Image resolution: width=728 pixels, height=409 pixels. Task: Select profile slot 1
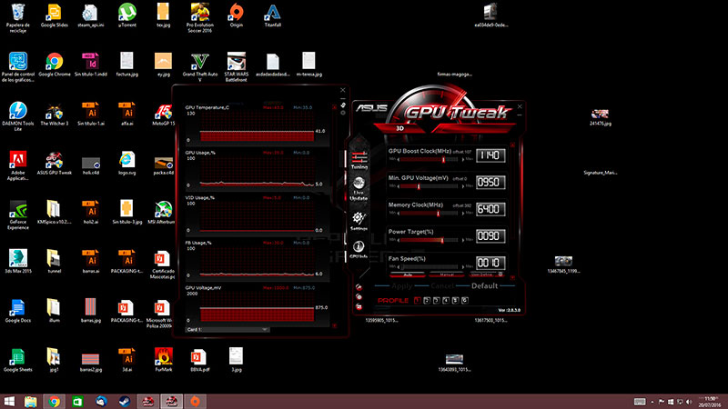[418, 299]
